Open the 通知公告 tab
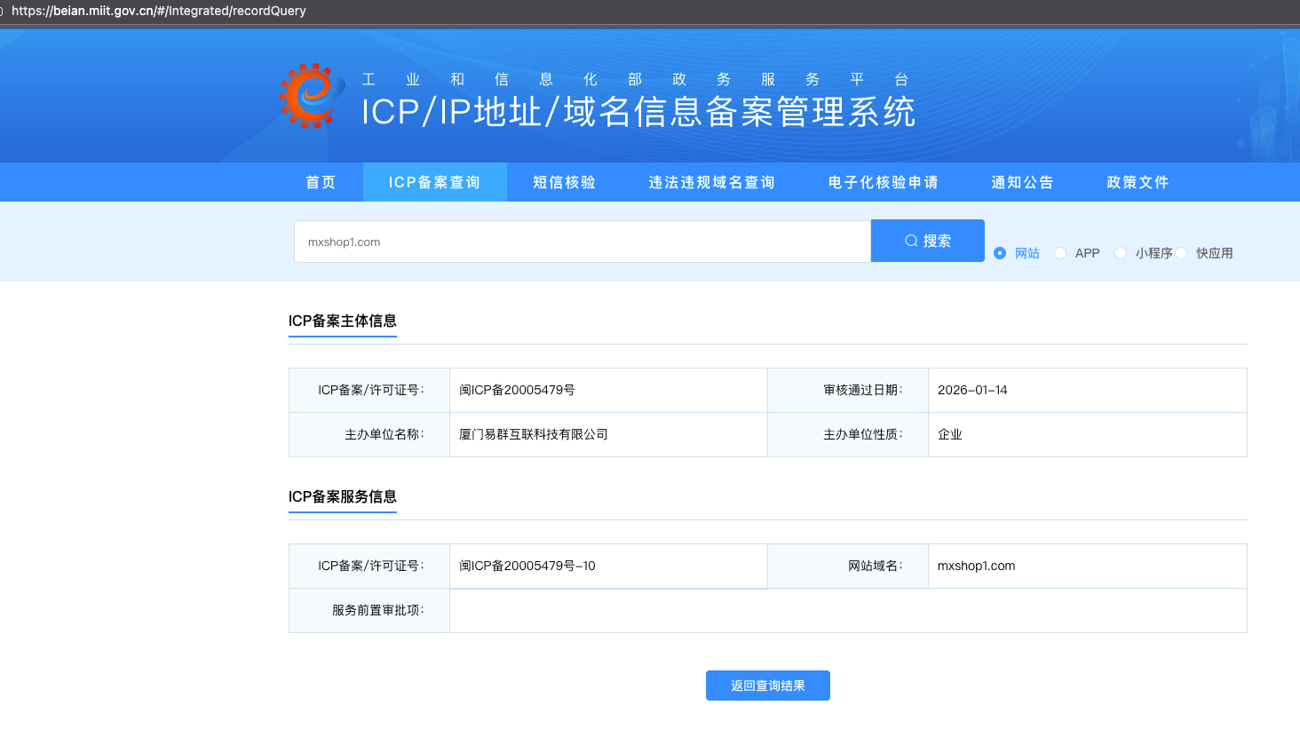This screenshot has height=753, width=1300. (1022, 182)
